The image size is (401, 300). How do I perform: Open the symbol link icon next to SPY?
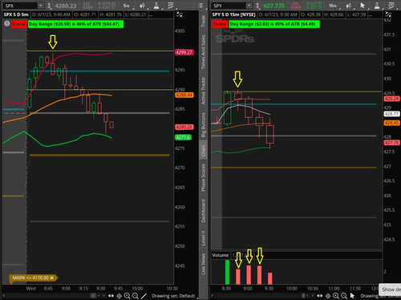pyautogui.click(x=257, y=6)
